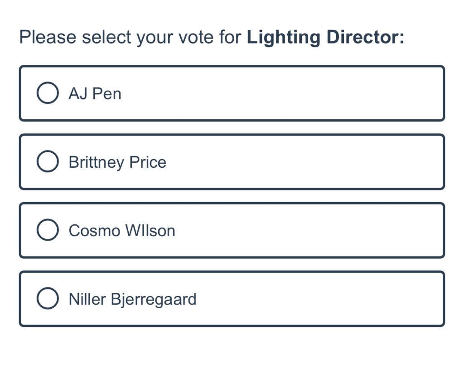Click the Brittney Price name label
The height and width of the screenshot is (374, 464).
pyautogui.click(x=117, y=162)
